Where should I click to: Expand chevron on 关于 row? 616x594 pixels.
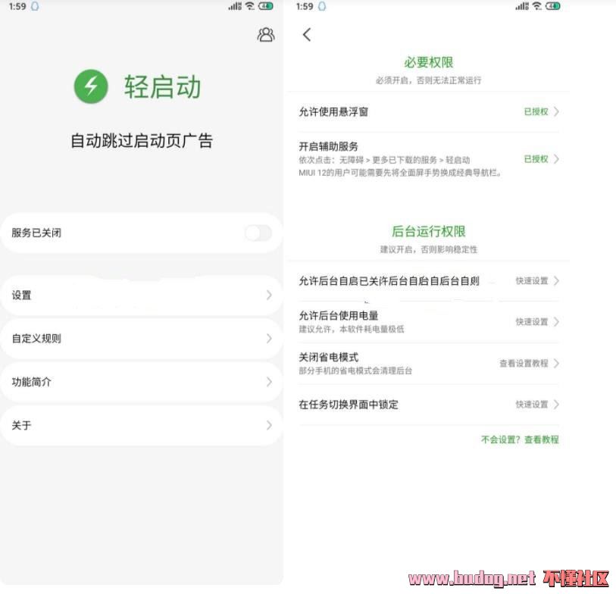[x=269, y=426]
